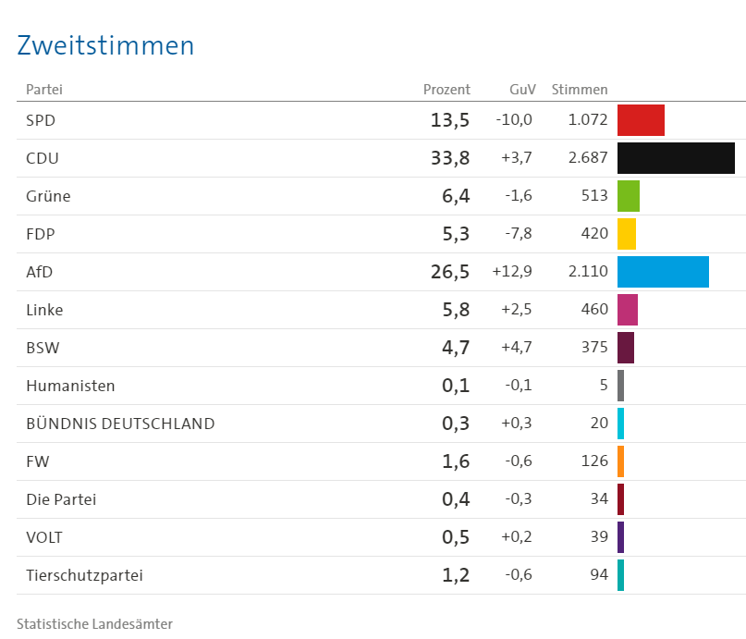Image resolution: width=746 pixels, height=639 pixels.
Task: Click the Partei column header
Action: click(x=43, y=90)
